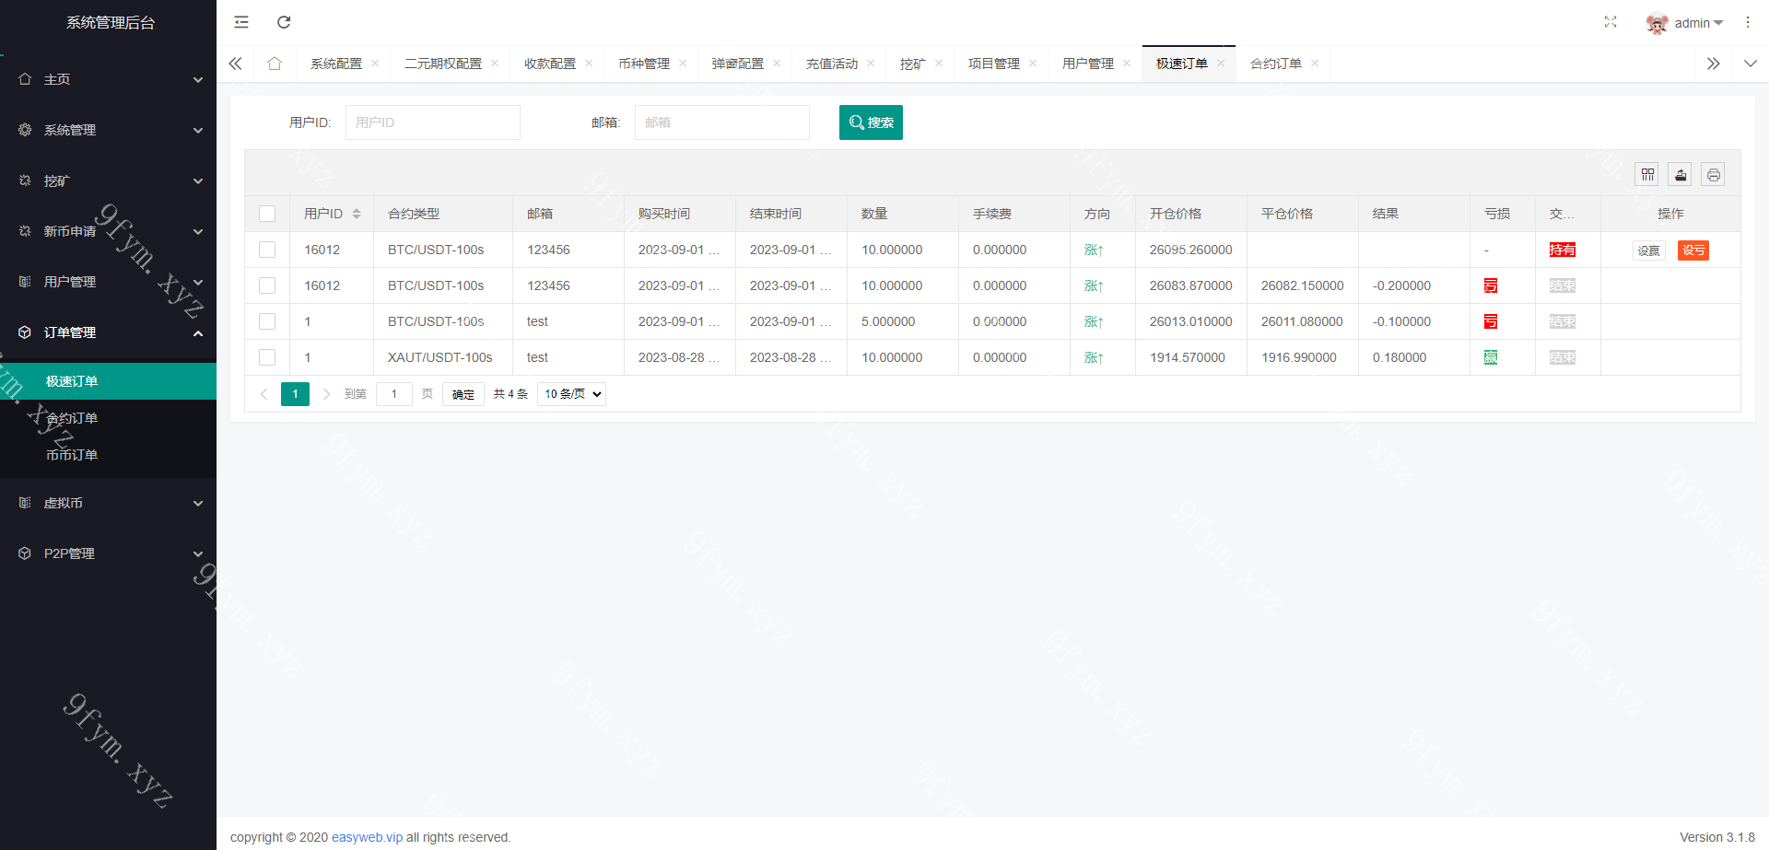
Task: Go to previous page arrow in pagination
Action: [264, 394]
